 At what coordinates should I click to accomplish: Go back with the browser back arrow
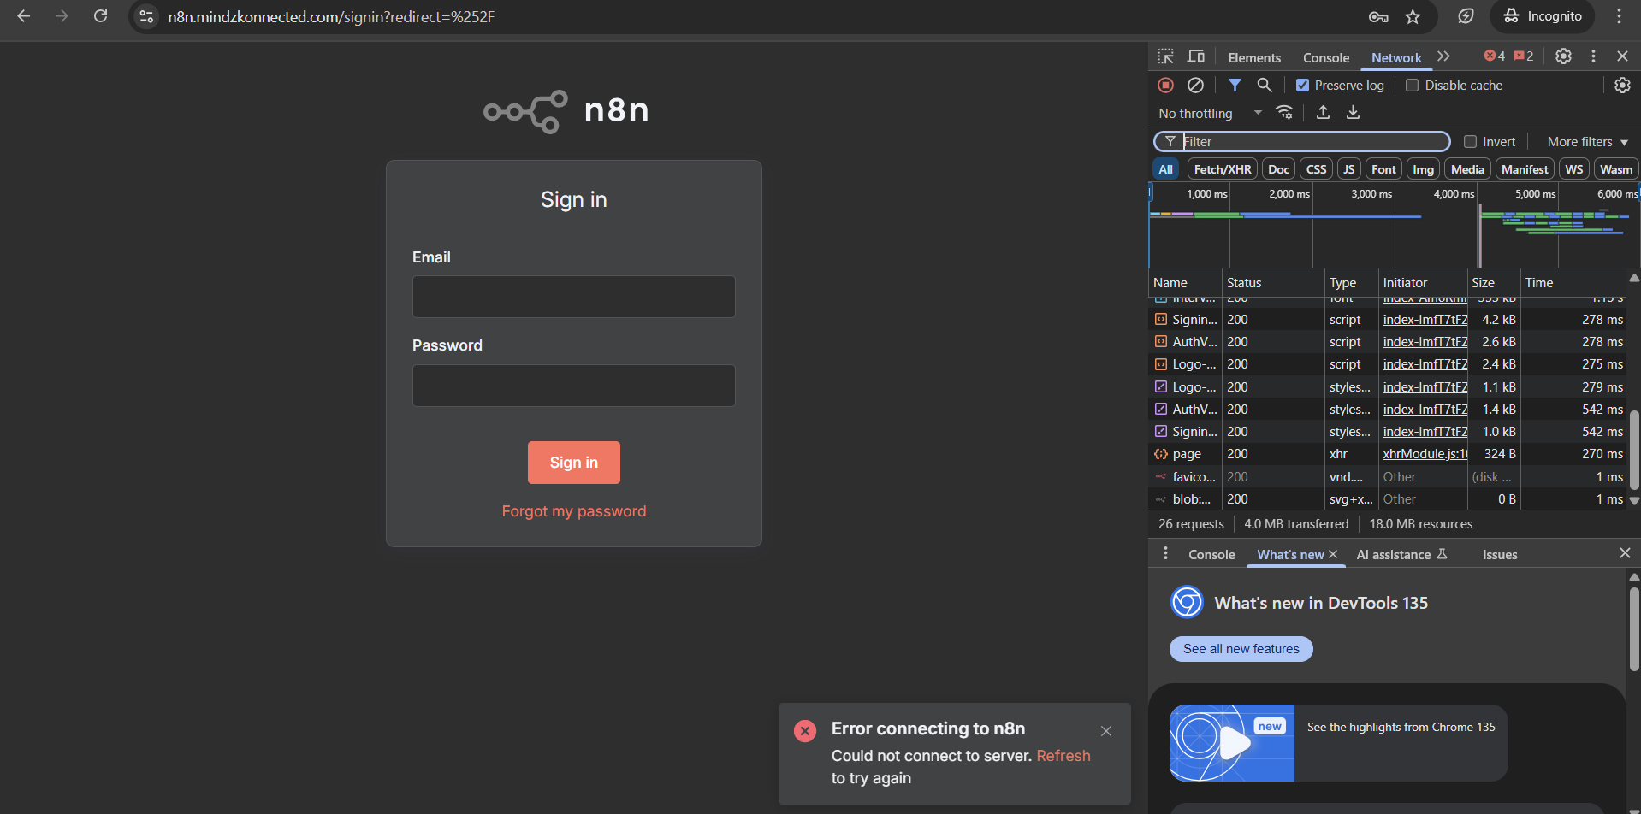pyautogui.click(x=24, y=16)
